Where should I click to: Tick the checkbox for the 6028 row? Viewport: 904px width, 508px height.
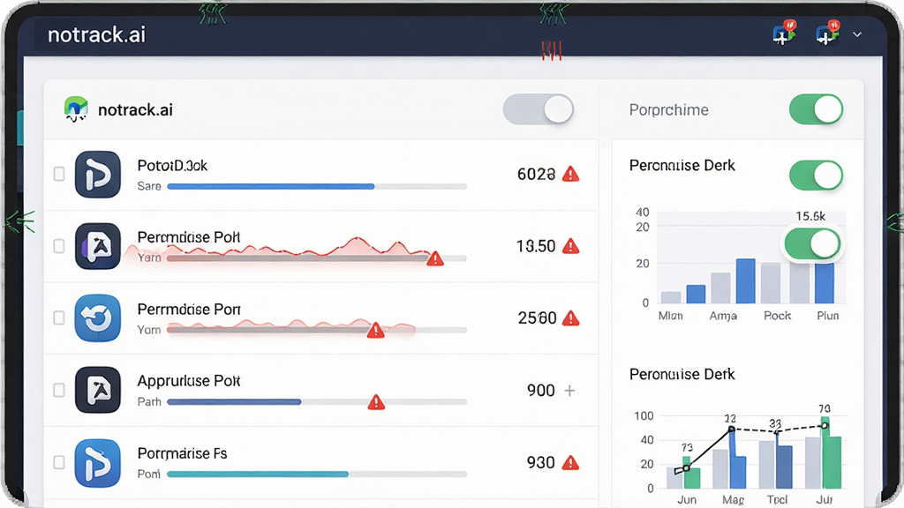59,174
